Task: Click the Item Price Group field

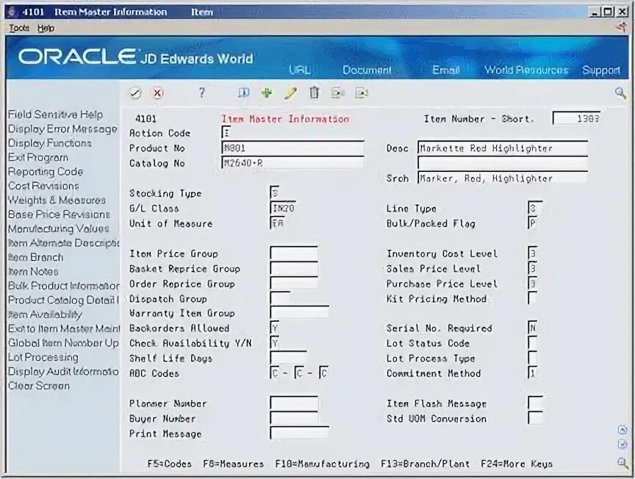Action: pyautogui.click(x=294, y=253)
